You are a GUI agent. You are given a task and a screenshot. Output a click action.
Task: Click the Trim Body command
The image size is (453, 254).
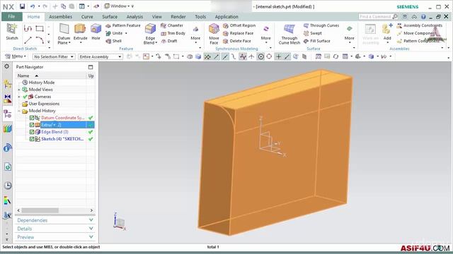[x=173, y=33]
